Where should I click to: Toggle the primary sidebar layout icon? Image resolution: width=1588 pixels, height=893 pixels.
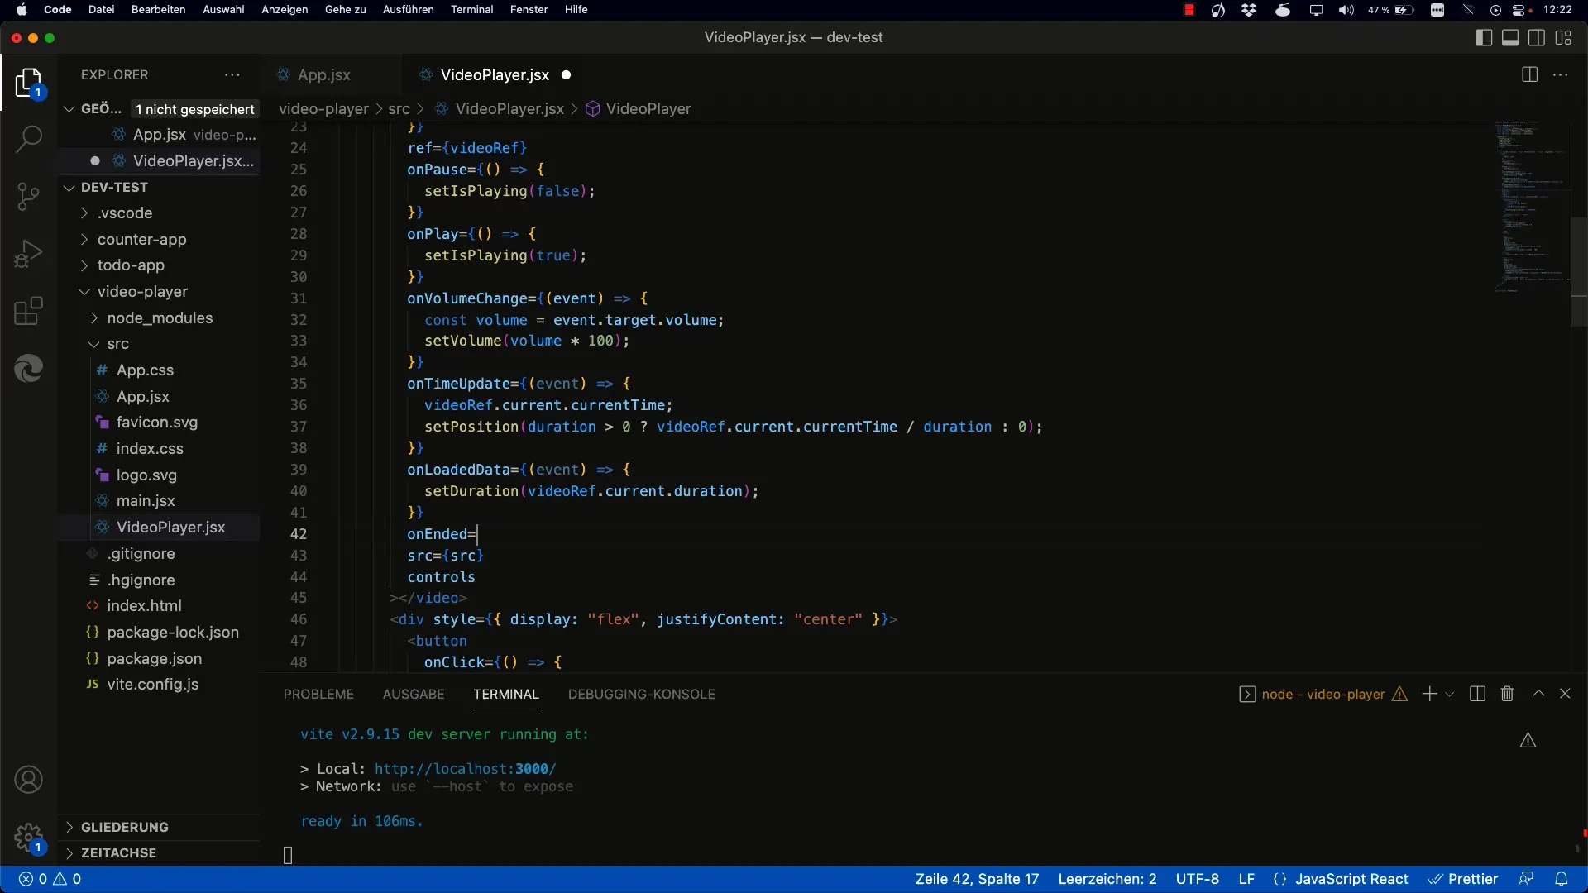coord(1484,37)
